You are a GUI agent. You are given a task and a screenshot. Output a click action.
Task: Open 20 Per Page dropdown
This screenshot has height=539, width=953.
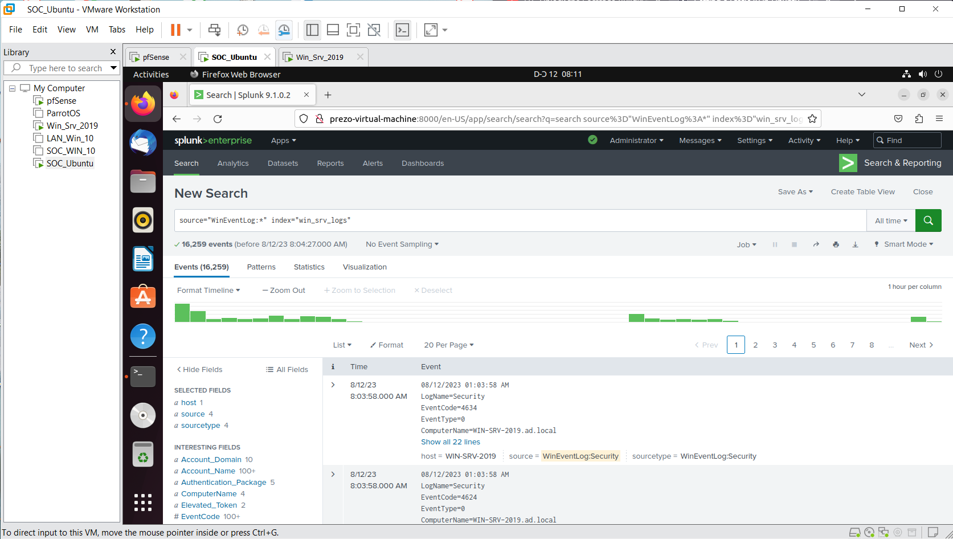coord(449,345)
